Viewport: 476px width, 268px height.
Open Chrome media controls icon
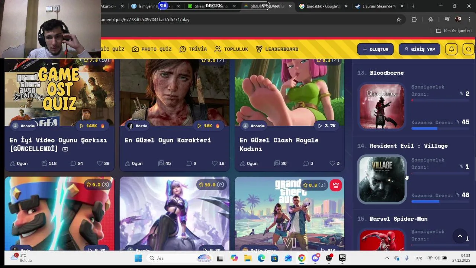[x=447, y=19]
